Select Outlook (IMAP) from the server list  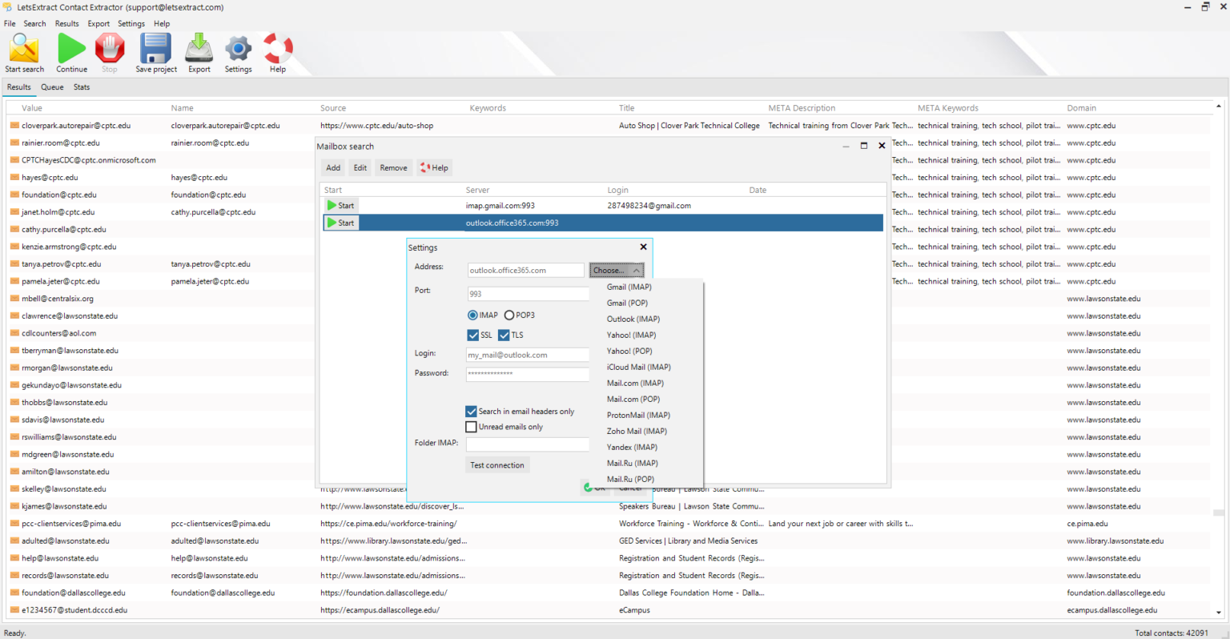(631, 319)
